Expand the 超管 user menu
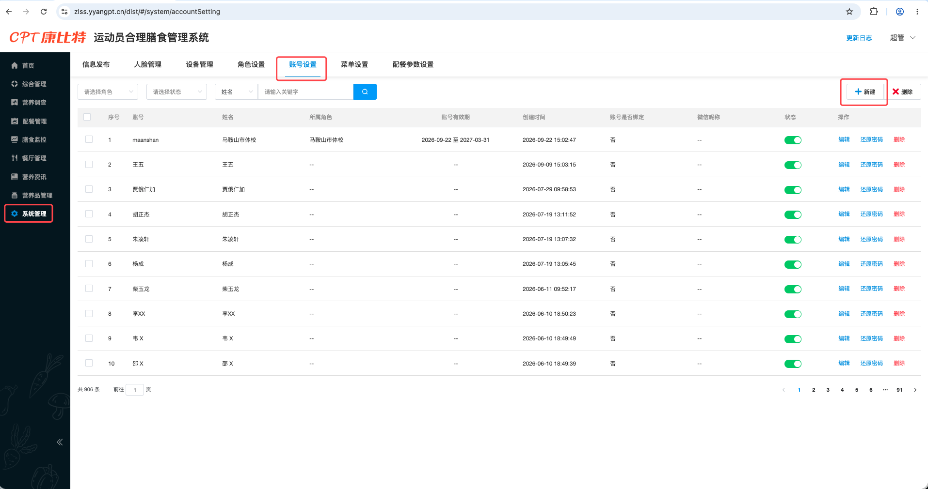Image resolution: width=928 pixels, height=489 pixels. 902,38
